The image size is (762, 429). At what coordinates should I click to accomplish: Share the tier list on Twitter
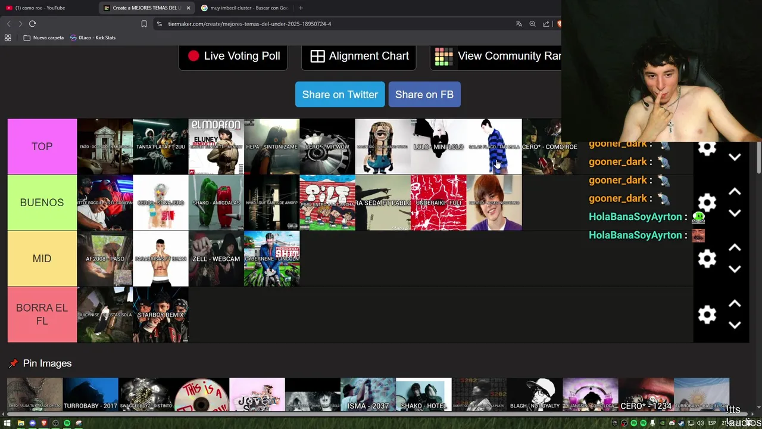pyautogui.click(x=340, y=95)
